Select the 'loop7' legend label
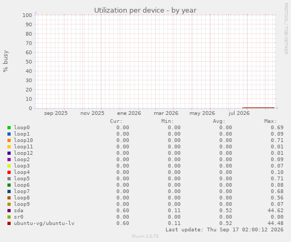 click(22, 191)
